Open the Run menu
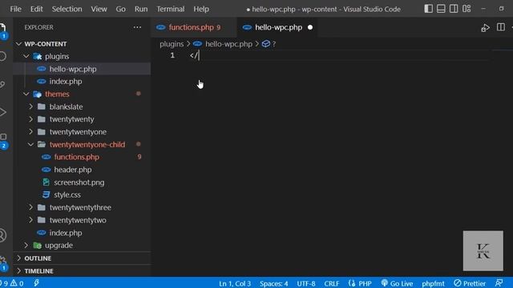 tap(141, 9)
